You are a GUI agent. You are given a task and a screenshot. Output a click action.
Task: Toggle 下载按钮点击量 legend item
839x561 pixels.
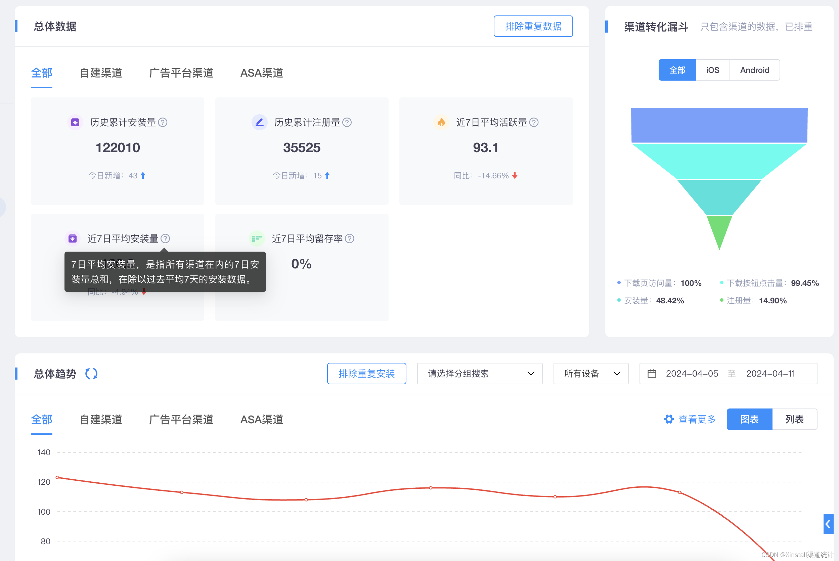point(769,283)
